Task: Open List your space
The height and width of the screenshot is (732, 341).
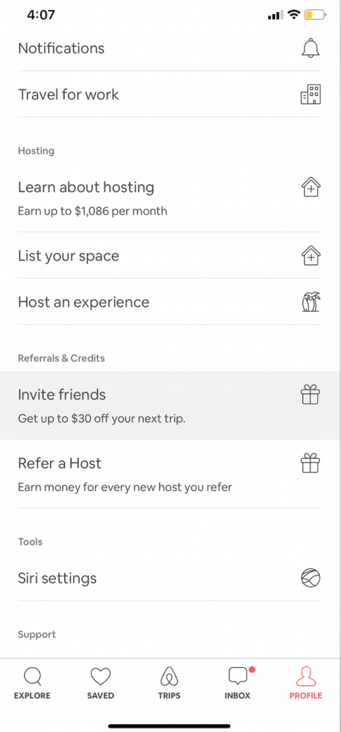Action: 169,256
